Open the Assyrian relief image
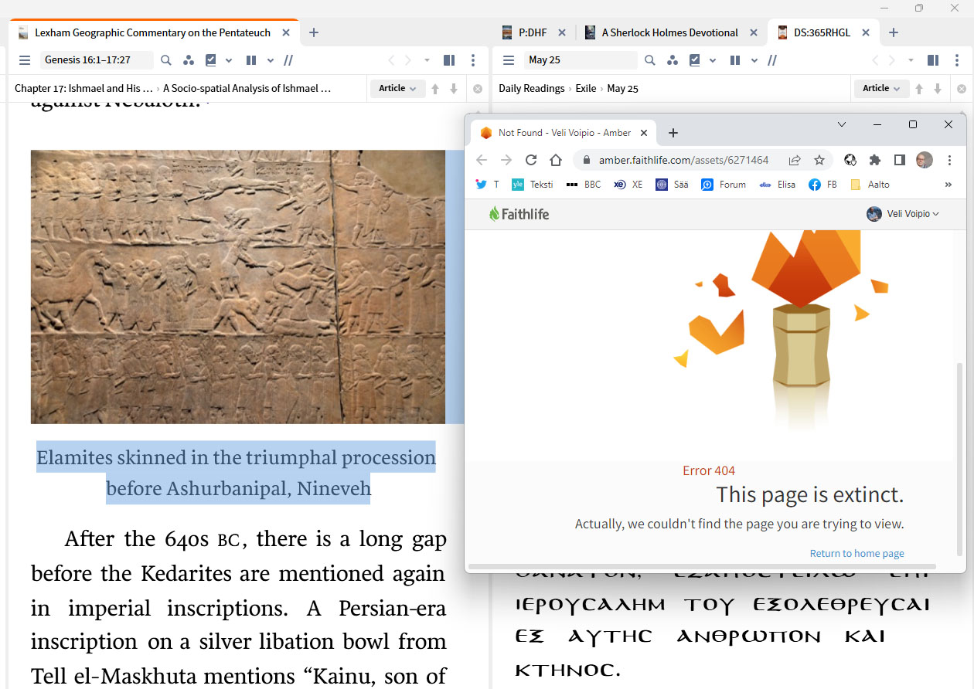 [x=238, y=287]
